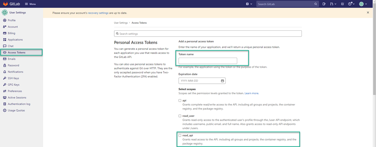Dismiss the recovery settings banner
Viewport: 376px width, 147px height.
(x=368, y=13)
